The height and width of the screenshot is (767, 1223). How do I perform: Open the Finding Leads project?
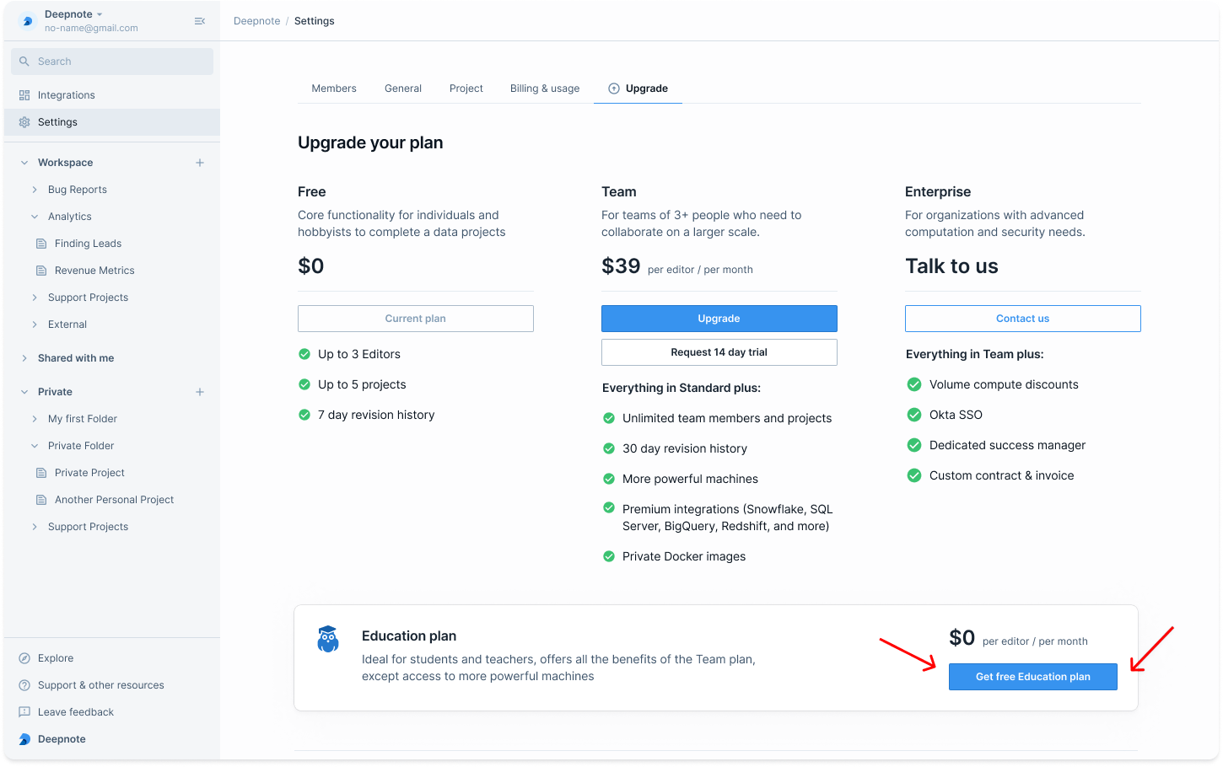tap(88, 244)
